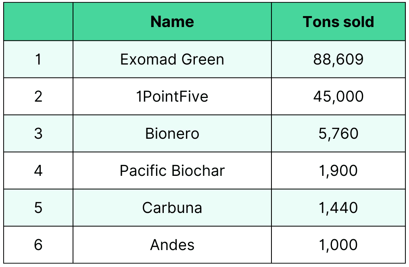Click the Tons sold column header

click(x=338, y=22)
